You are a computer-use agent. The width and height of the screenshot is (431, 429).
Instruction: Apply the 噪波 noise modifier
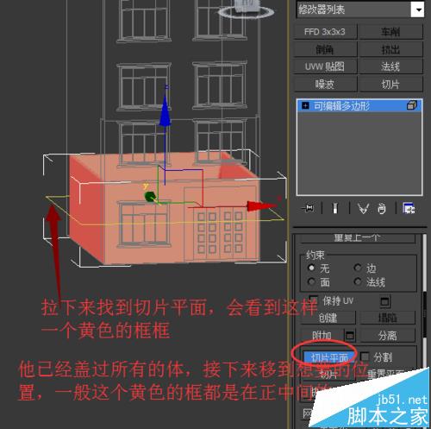(325, 85)
